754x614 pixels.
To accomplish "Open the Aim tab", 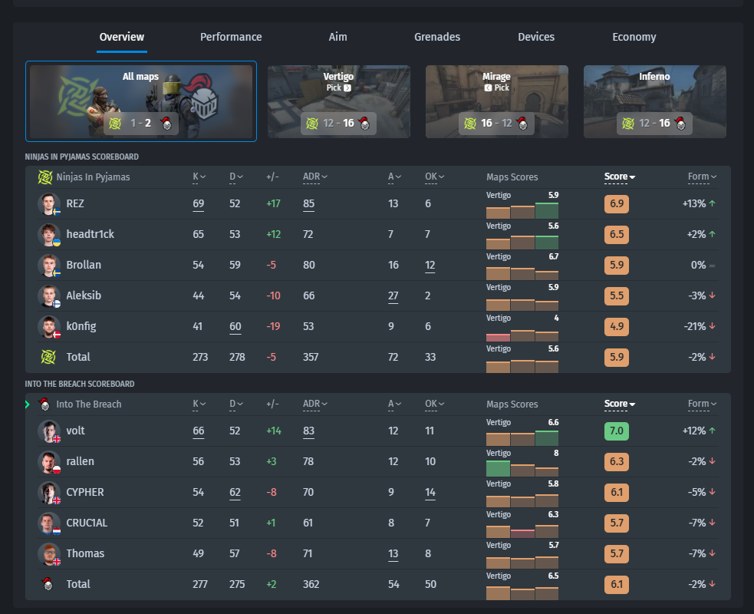I will 337,37.
